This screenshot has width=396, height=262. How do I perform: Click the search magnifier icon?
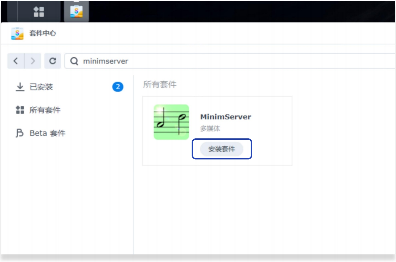pyautogui.click(x=74, y=61)
